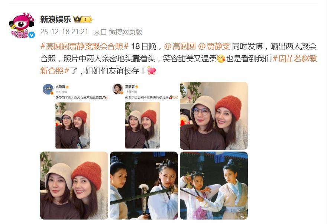327x224 pixels.
Task: Open the 新浪娱乐 account name link
Action: (x=55, y=19)
